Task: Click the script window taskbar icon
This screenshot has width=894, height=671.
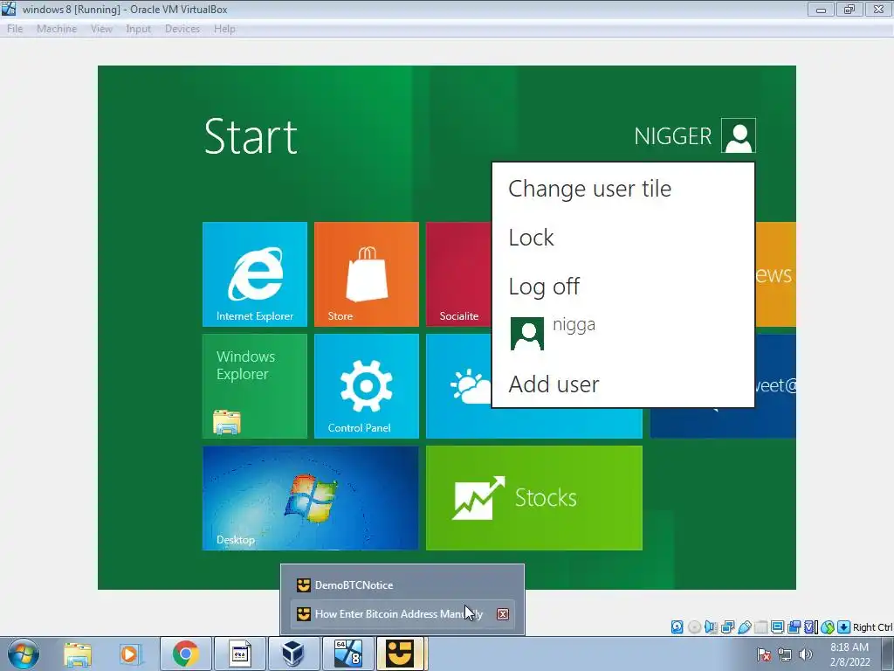Action: [240, 654]
